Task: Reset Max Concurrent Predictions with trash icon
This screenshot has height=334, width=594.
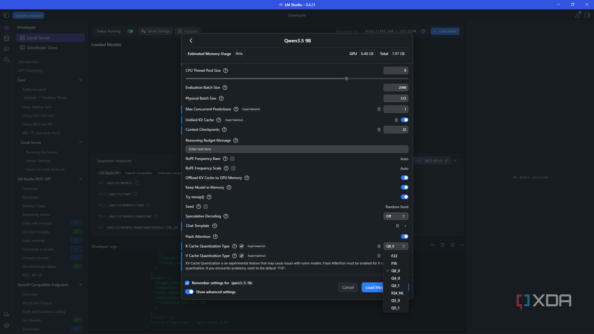Action: click(x=379, y=109)
